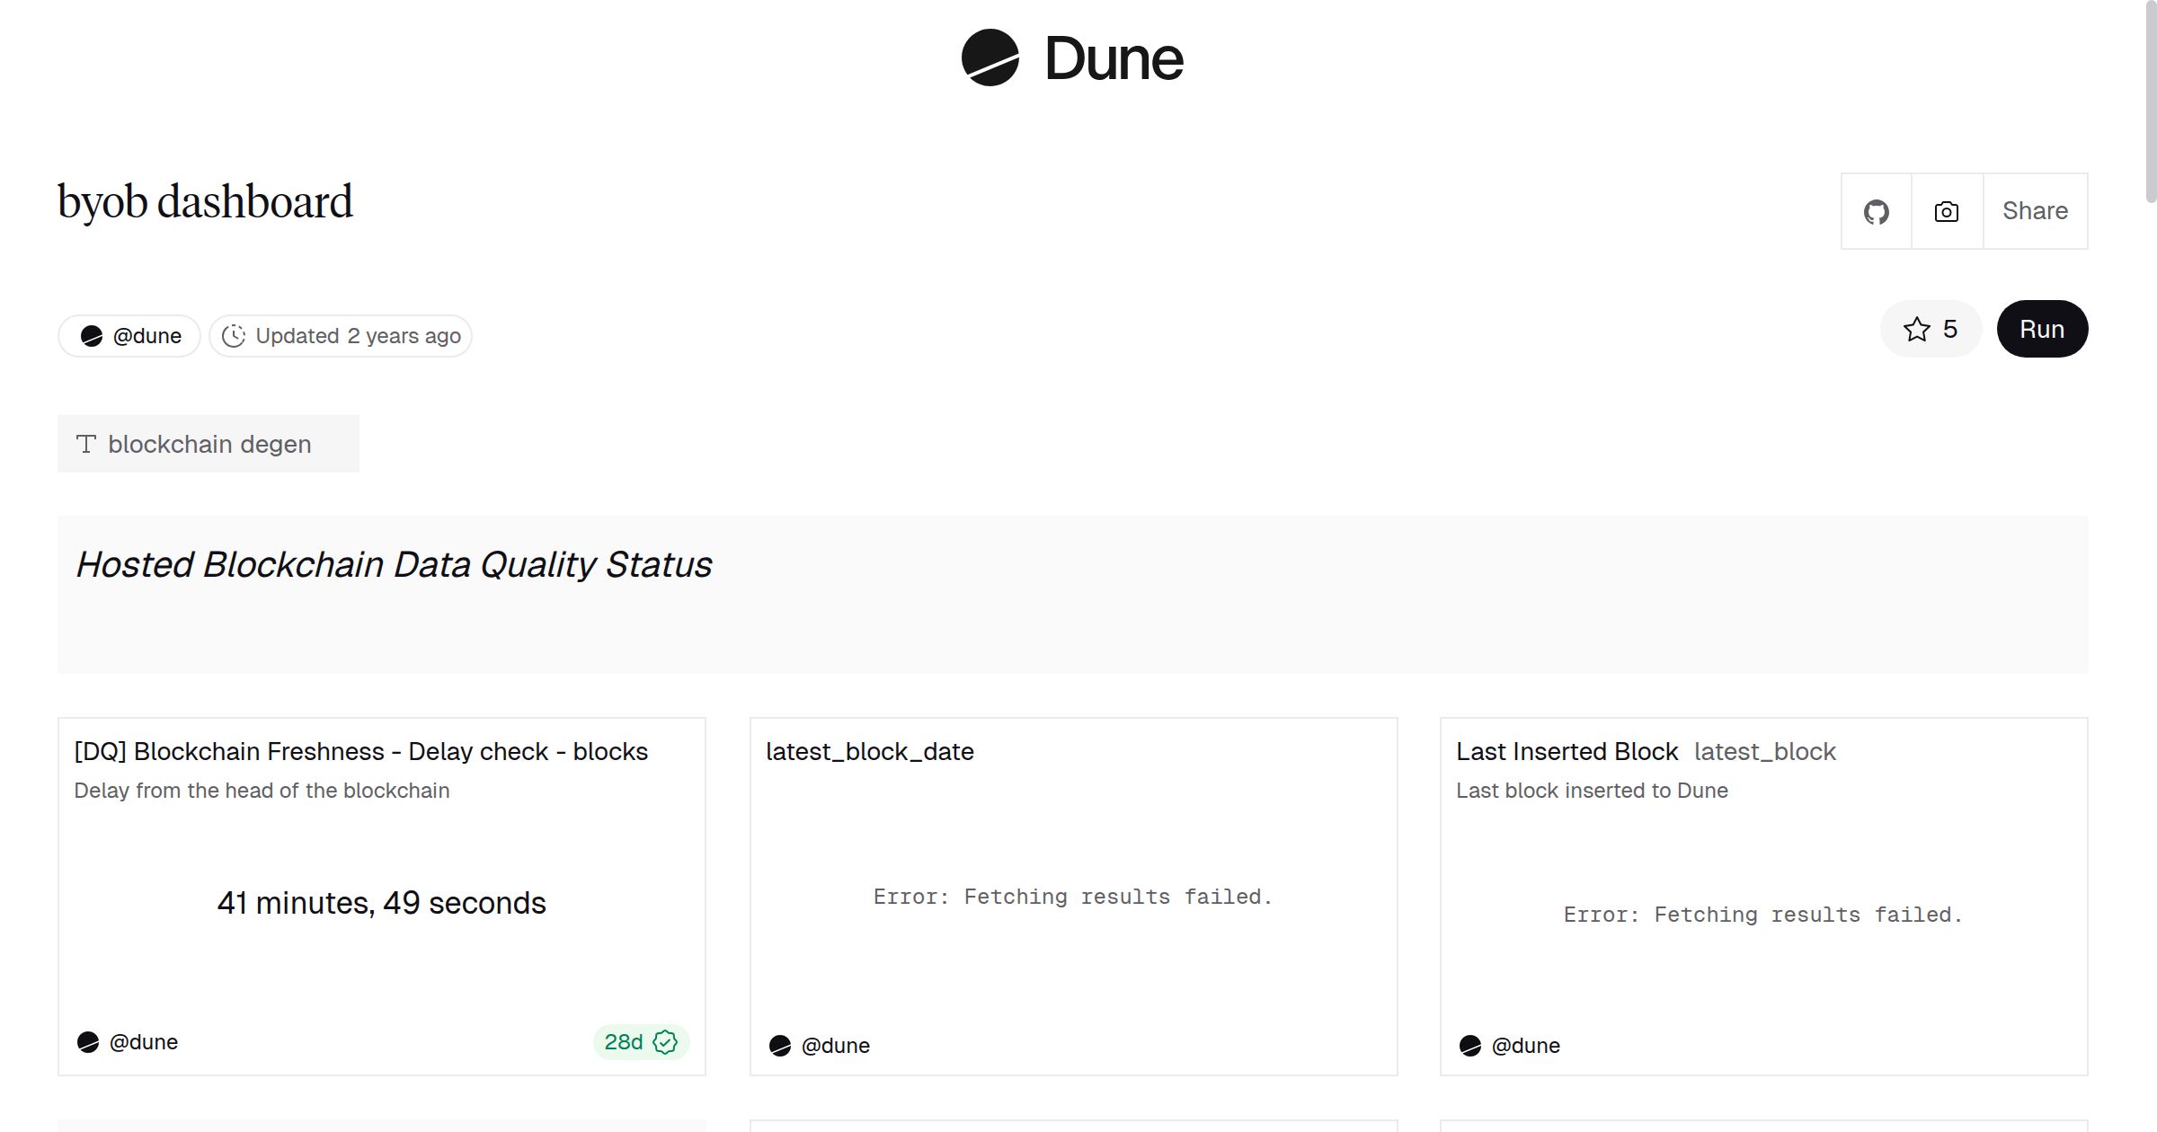Run the dashboard queries
This screenshot has height=1132, width=2157.
pyautogui.click(x=2041, y=330)
